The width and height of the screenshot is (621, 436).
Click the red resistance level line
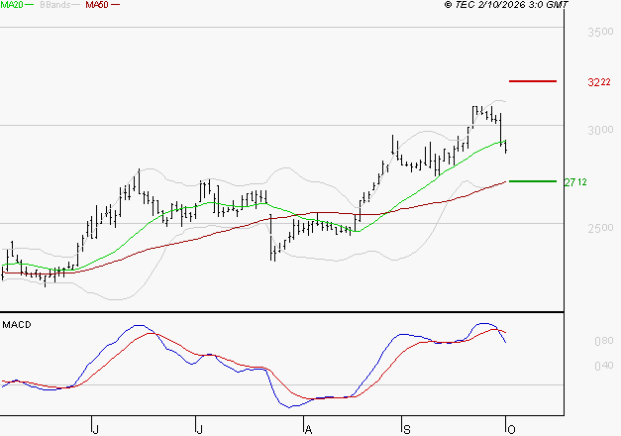533,81
